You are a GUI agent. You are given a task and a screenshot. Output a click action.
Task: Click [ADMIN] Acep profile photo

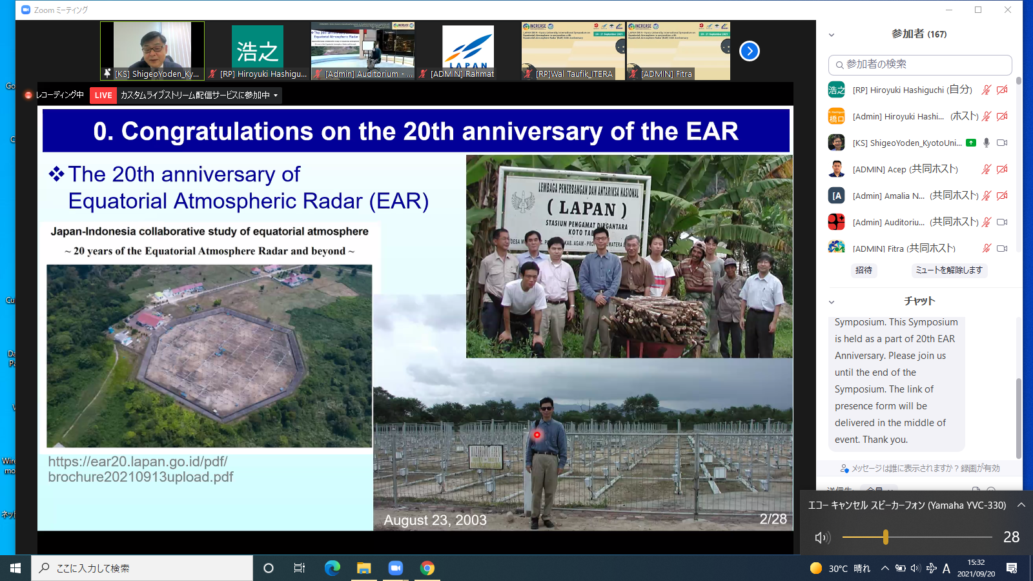pyautogui.click(x=837, y=169)
